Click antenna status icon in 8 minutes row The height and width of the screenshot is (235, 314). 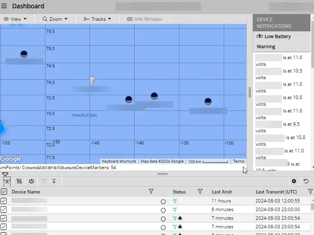[175, 209]
